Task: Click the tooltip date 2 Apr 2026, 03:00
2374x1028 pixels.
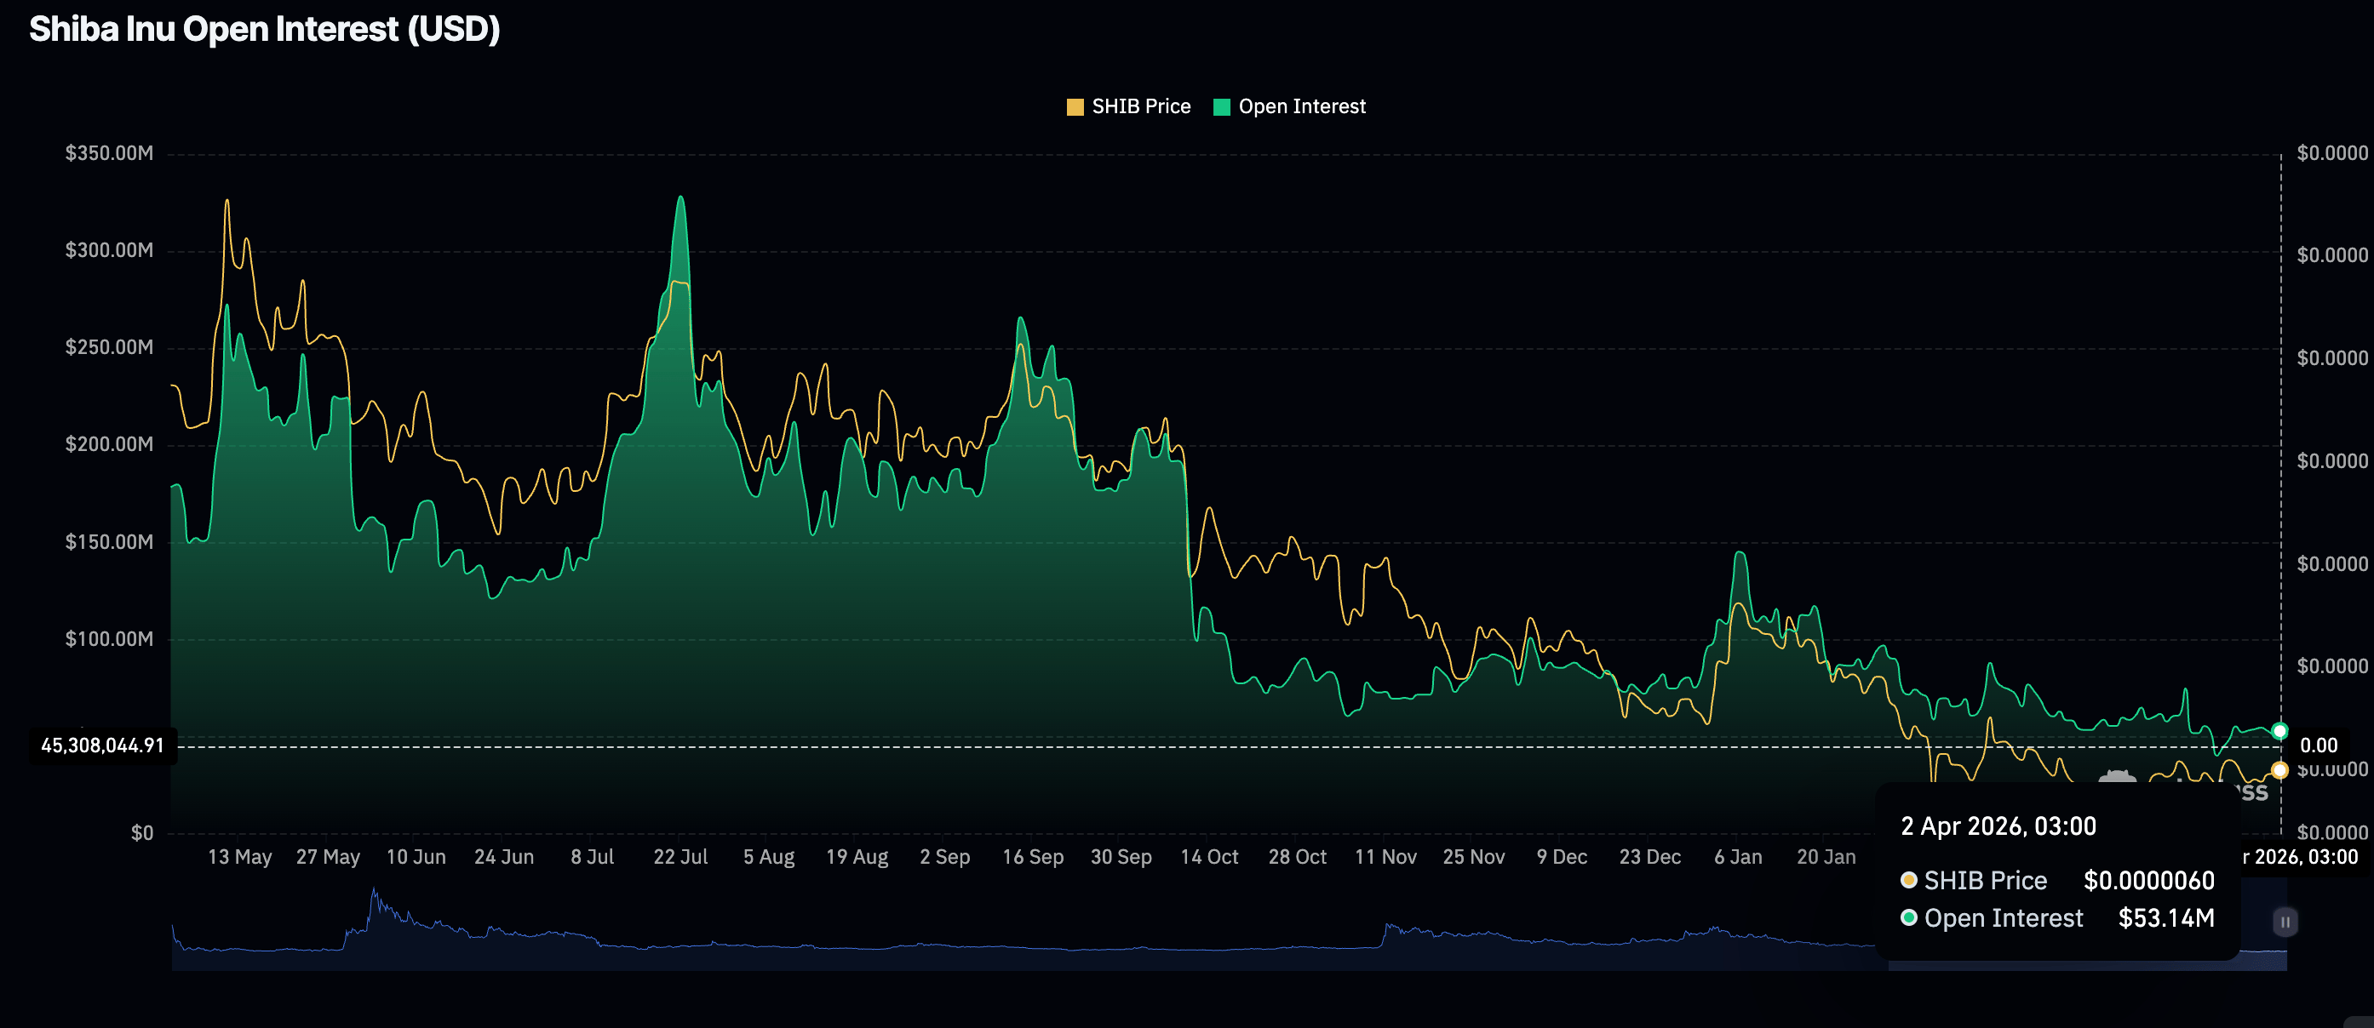Action: (x=1998, y=826)
